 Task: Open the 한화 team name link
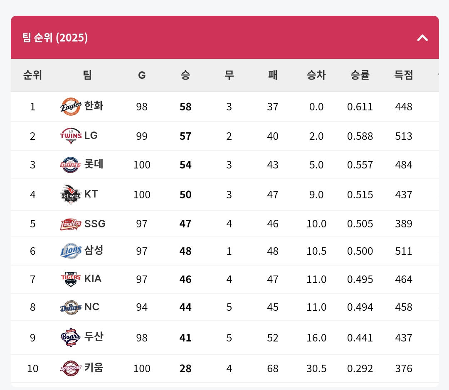click(94, 106)
